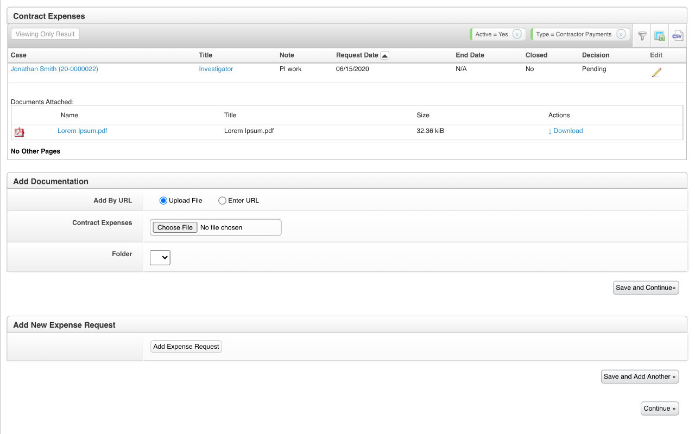This screenshot has height=434, width=695.
Task: Click the 06/15/2020 request date cell
Action: point(352,69)
